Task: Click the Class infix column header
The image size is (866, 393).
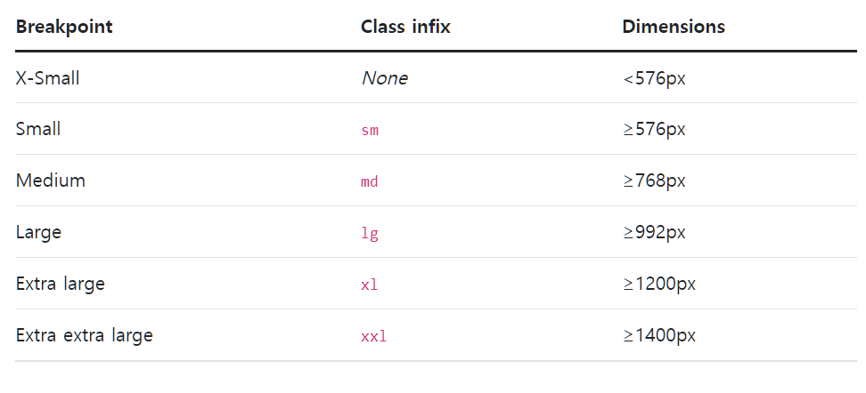Action: pos(405,27)
